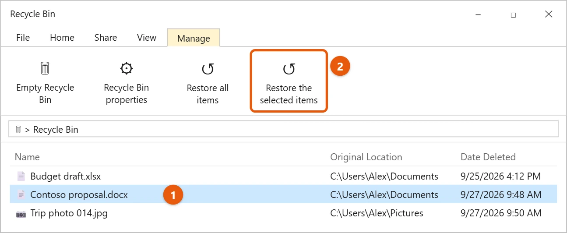Click the Restore all items arrow icon
The height and width of the screenshot is (233, 567).
click(x=208, y=69)
